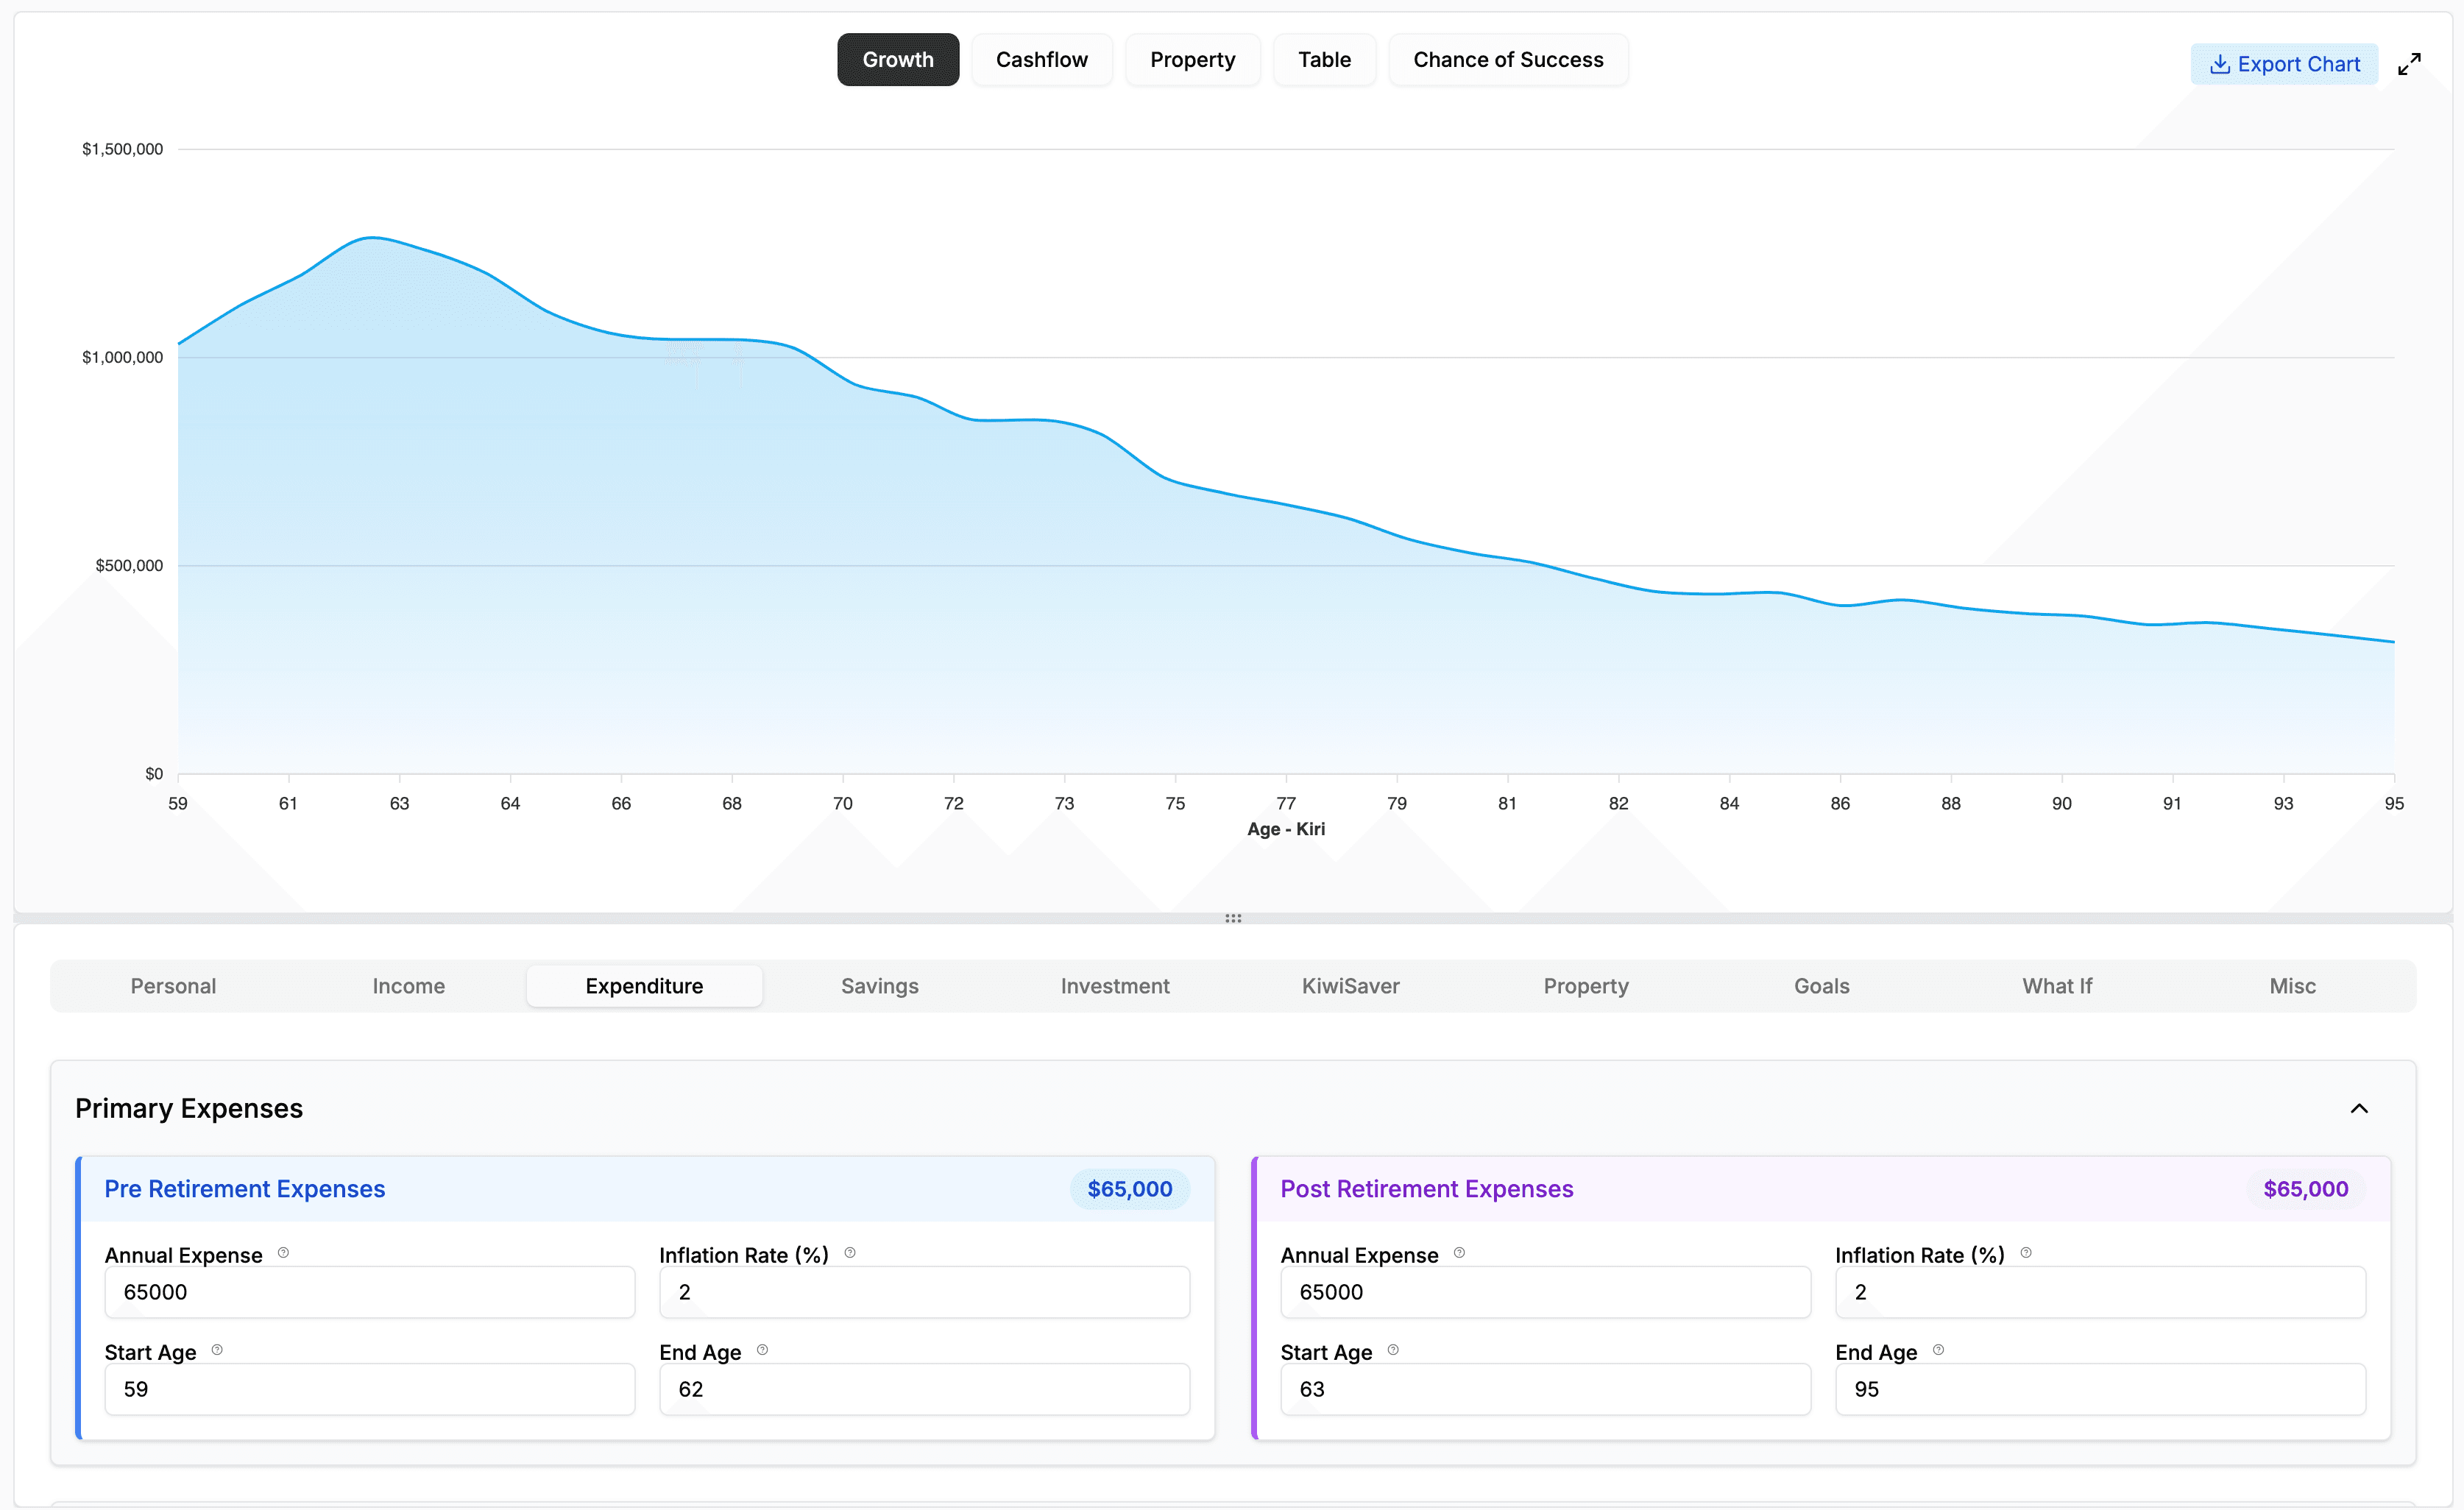Screen dimensions: 2464x1510
Task: Click the Export Chart button
Action: (2284, 63)
